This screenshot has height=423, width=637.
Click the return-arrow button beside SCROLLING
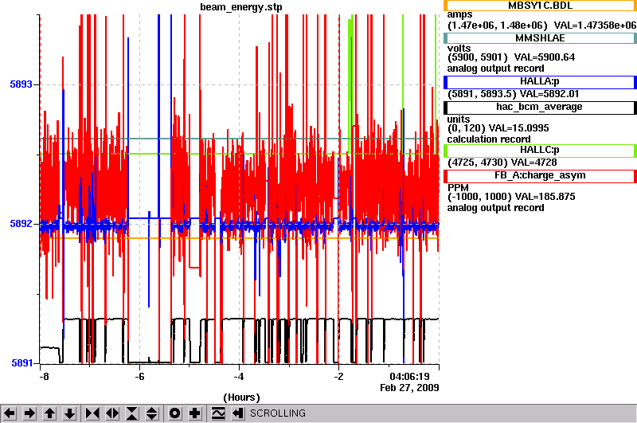click(x=238, y=413)
